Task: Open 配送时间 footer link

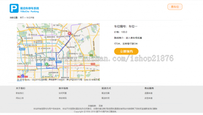Action: [106, 98]
